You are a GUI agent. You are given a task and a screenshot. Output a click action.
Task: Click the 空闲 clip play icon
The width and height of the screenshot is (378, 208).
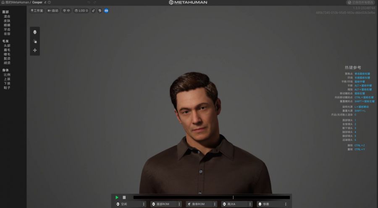(118, 204)
